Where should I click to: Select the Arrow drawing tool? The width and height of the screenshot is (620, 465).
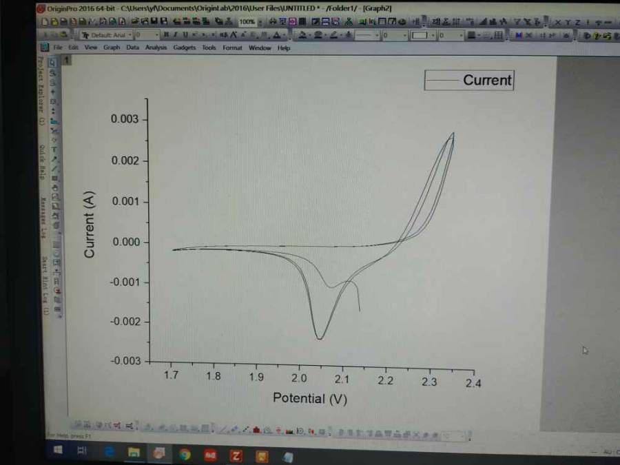[x=54, y=159]
